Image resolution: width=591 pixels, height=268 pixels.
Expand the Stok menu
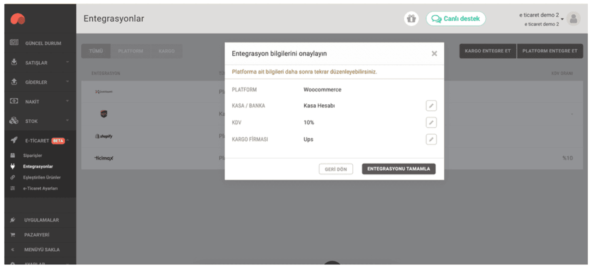pyautogui.click(x=40, y=121)
